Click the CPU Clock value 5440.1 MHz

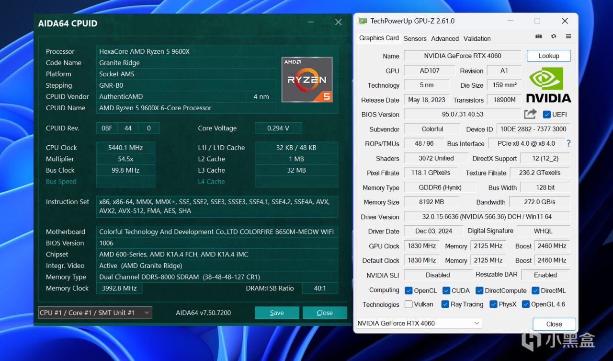click(125, 148)
